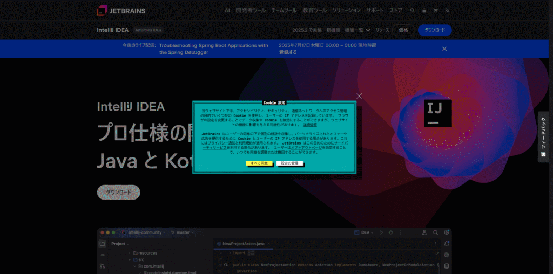The image size is (553, 274).
Task: Open the language selector icon
Action: tap(447, 11)
